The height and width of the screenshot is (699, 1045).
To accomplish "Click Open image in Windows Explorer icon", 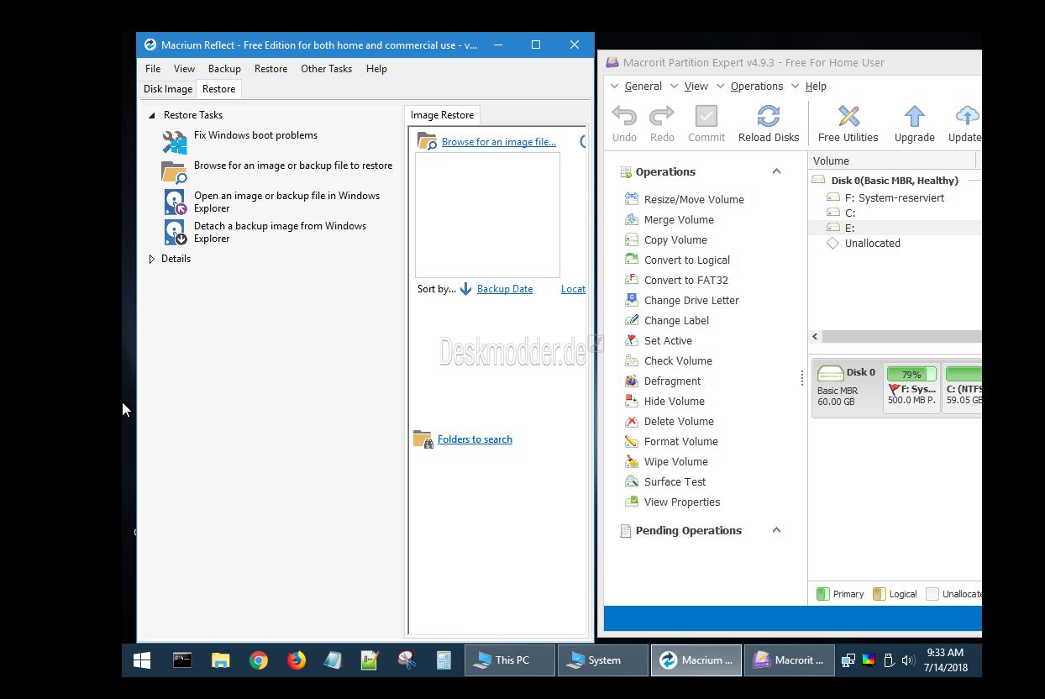I will tap(175, 202).
